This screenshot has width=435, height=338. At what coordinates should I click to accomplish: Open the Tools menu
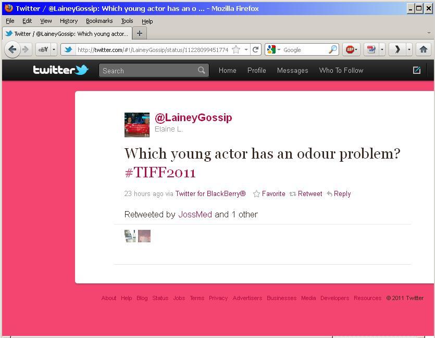tap(127, 21)
